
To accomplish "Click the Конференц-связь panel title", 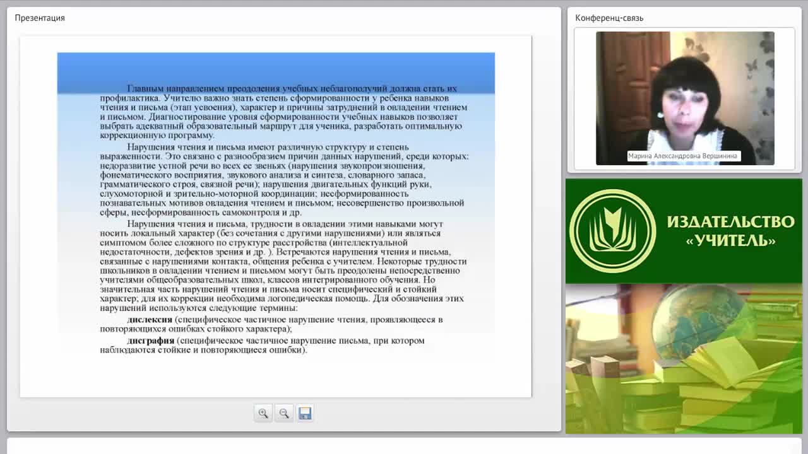I will (x=609, y=18).
